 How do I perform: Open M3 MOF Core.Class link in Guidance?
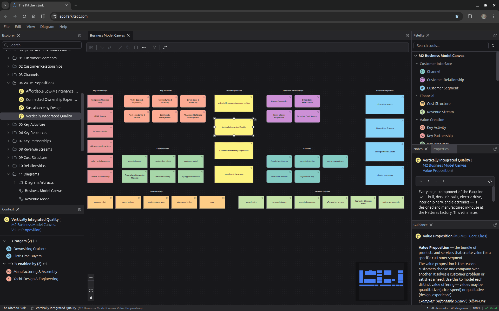click(470, 236)
